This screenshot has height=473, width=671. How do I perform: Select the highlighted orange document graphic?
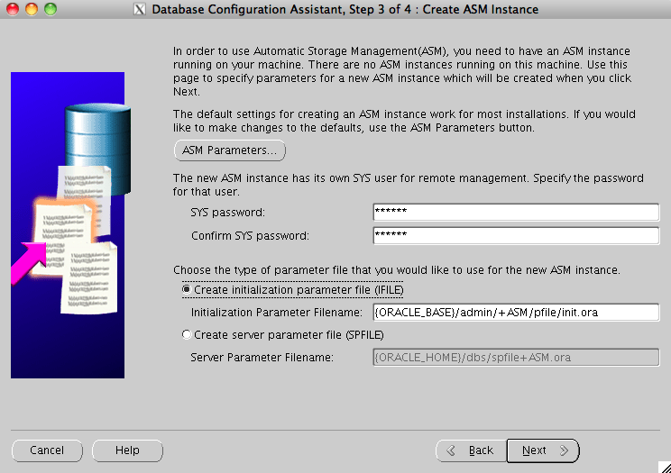click(x=61, y=221)
